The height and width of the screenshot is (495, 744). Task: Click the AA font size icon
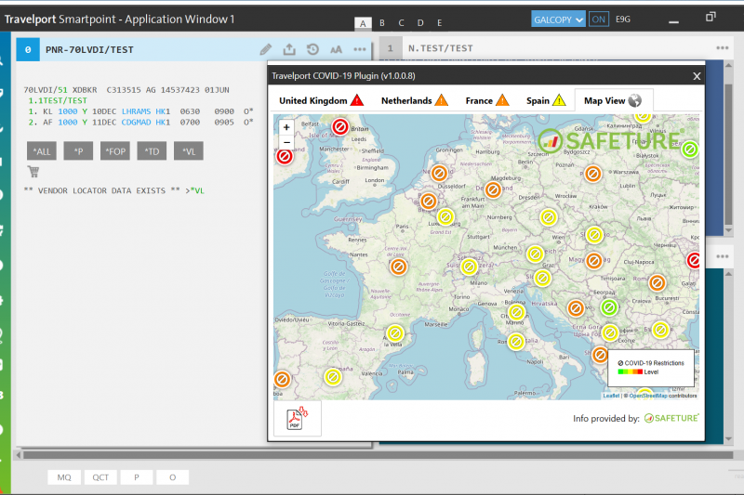click(336, 49)
